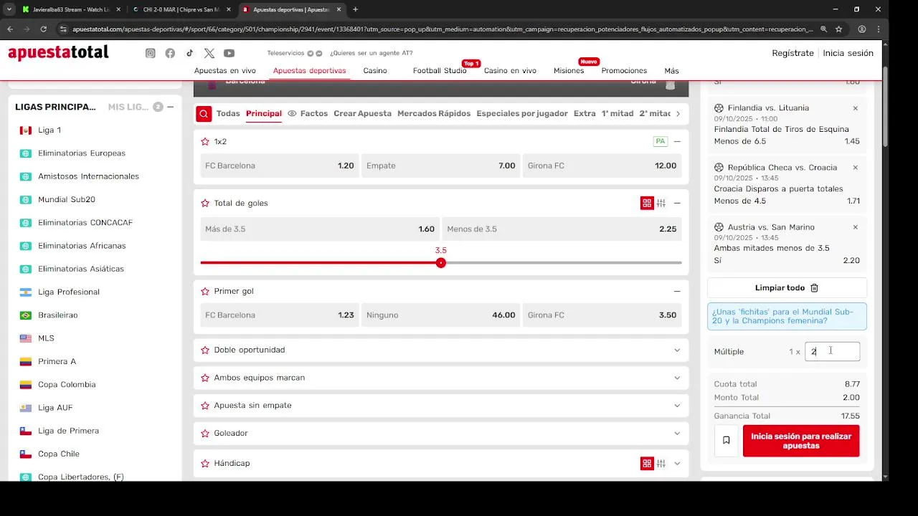Open the Instagram social icon

point(150,53)
